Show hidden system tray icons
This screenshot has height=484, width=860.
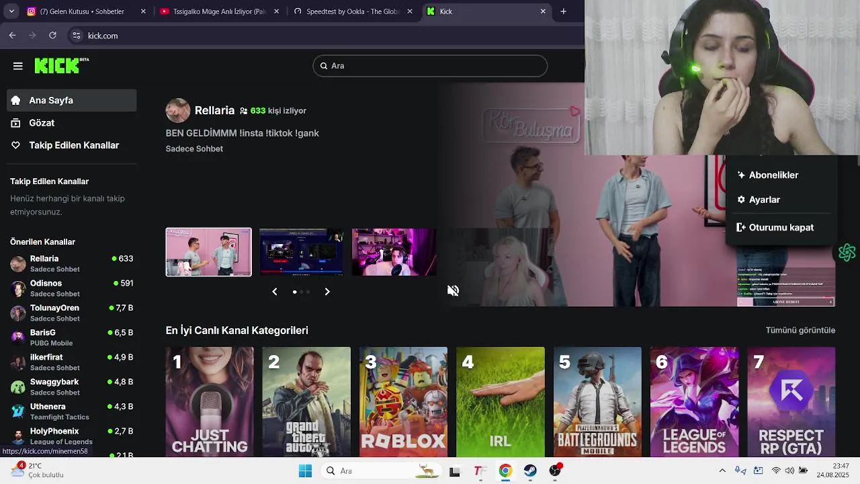[722, 471]
